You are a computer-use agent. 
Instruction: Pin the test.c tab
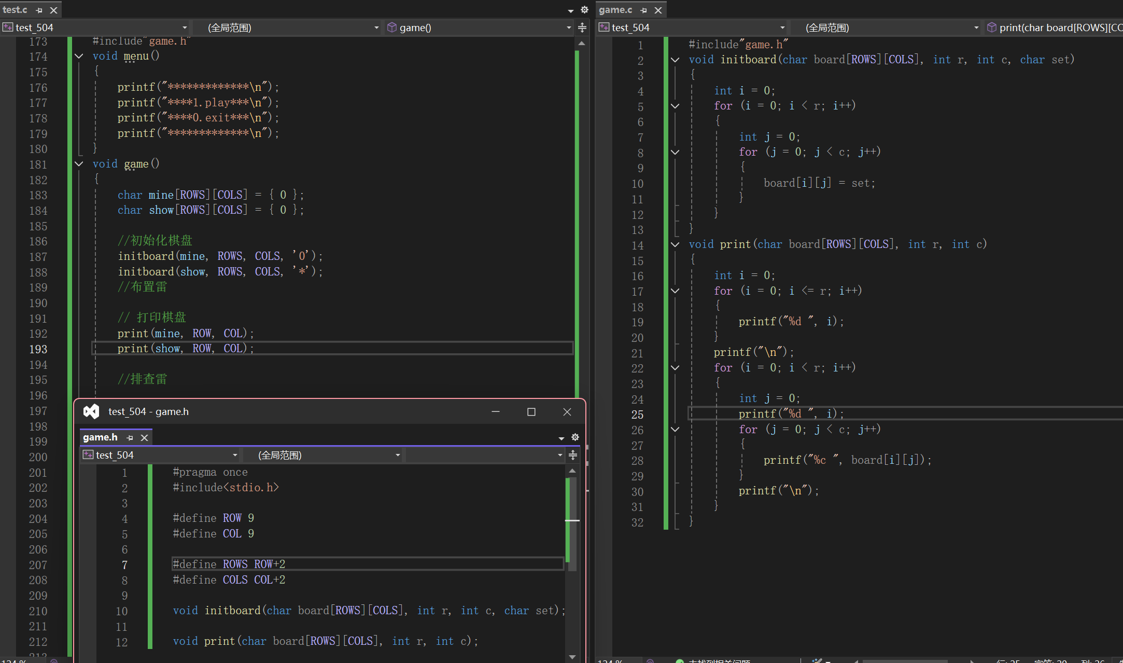(39, 10)
